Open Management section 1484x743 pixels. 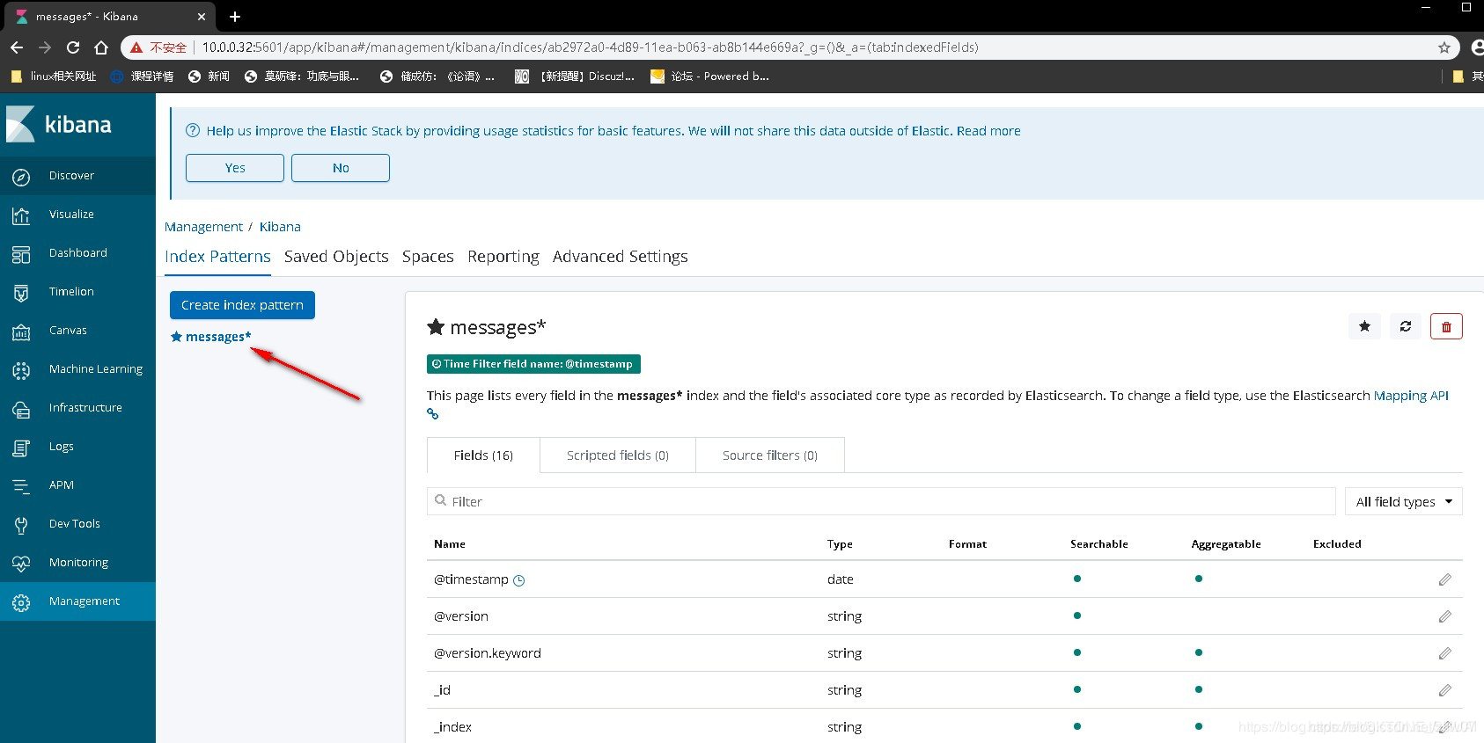(77, 601)
